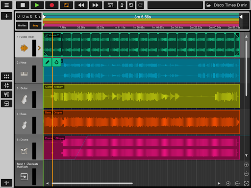Open the hamburger main menu

tap(6, 5)
